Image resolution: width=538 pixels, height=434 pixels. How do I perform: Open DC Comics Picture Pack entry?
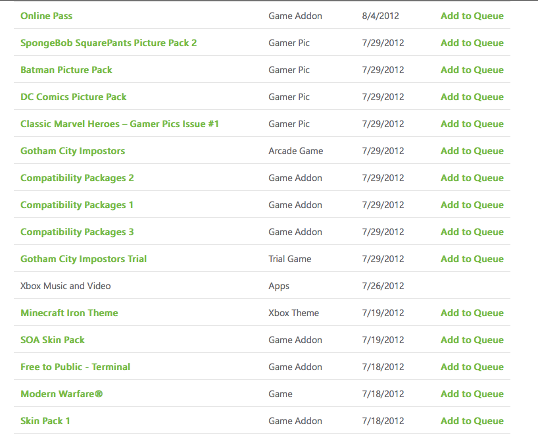tap(74, 97)
